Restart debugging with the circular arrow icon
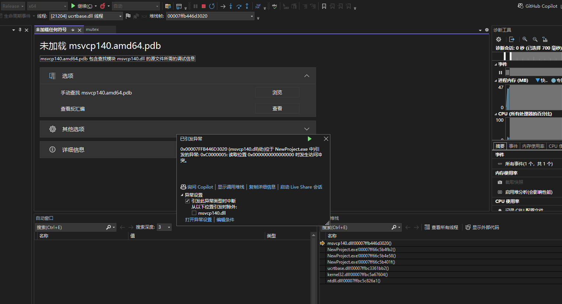 212,6
